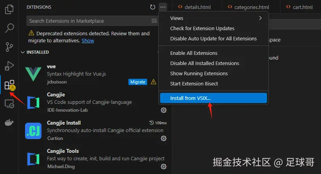Click publisher name jcbuisson
321x174 pixels.
coord(57,82)
